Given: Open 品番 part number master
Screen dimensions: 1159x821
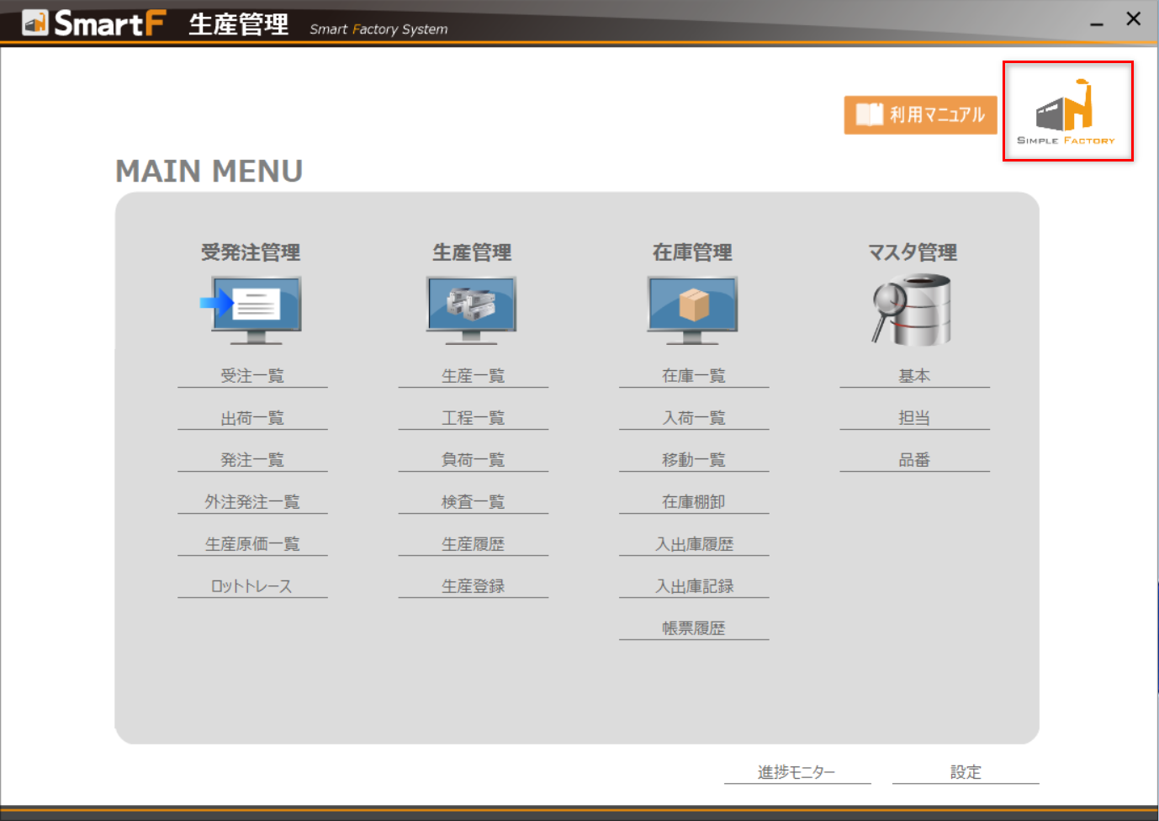Looking at the screenshot, I should (914, 460).
